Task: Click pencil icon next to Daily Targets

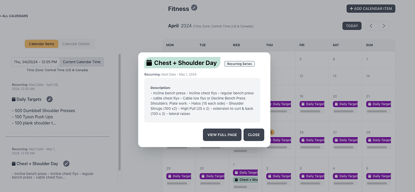Action: point(50,99)
